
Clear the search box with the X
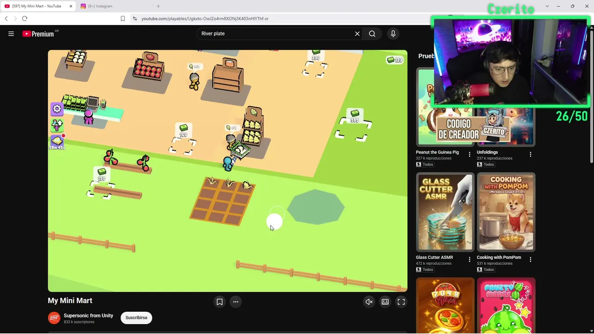pyautogui.click(x=357, y=33)
